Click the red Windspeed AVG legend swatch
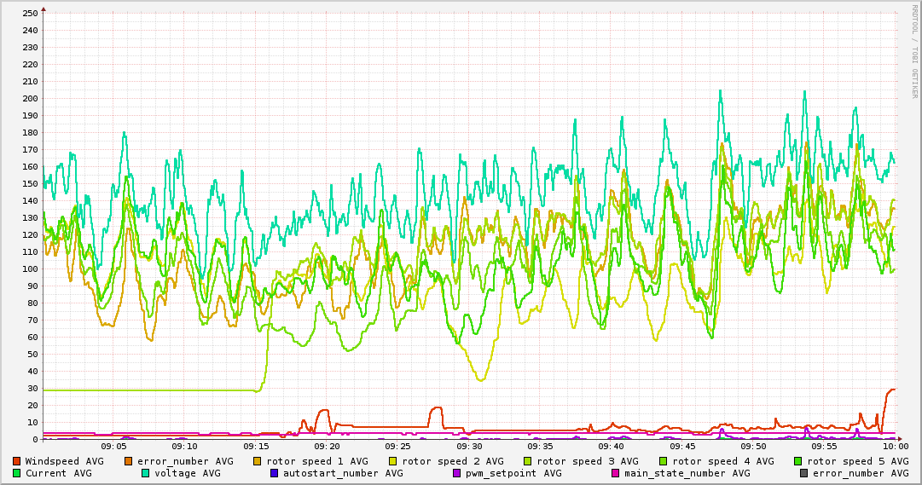This screenshot has width=922, height=485. 16,461
